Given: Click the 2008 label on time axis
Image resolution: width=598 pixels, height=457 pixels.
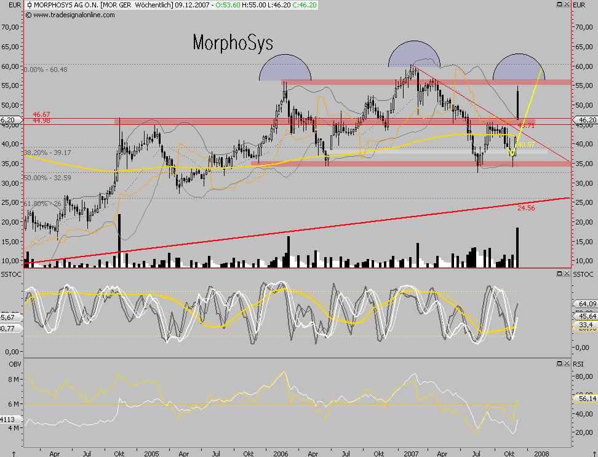Looking at the screenshot, I should [x=541, y=453].
